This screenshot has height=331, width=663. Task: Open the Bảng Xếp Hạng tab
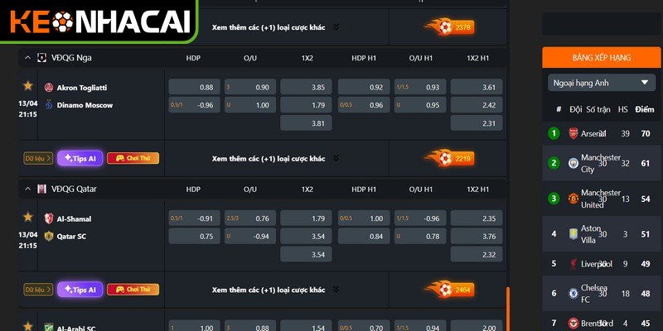point(602,58)
